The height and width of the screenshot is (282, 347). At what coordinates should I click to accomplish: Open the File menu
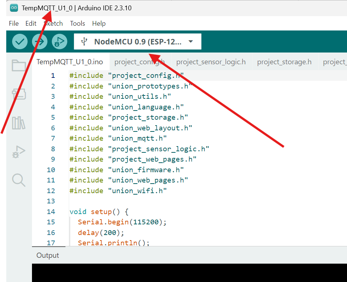(x=14, y=23)
